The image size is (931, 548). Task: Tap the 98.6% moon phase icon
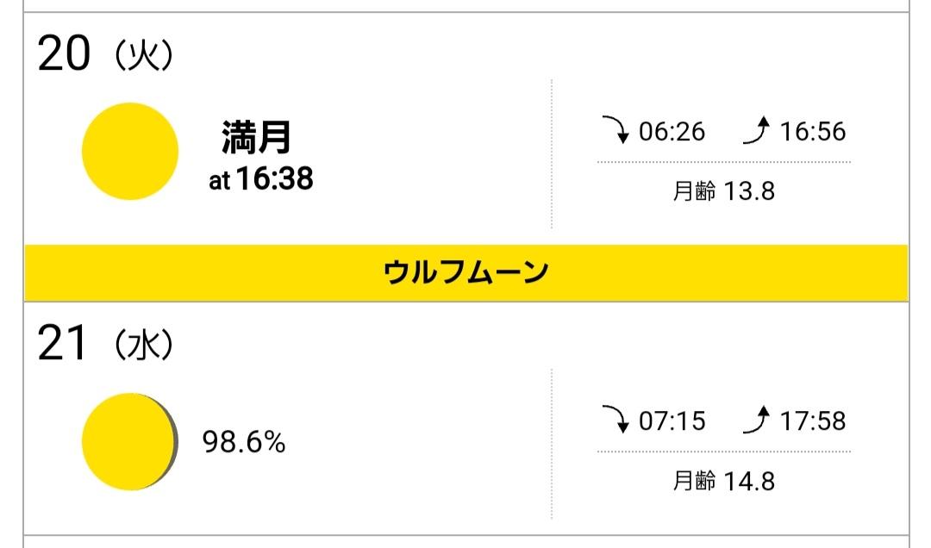pyautogui.click(x=129, y=442)
